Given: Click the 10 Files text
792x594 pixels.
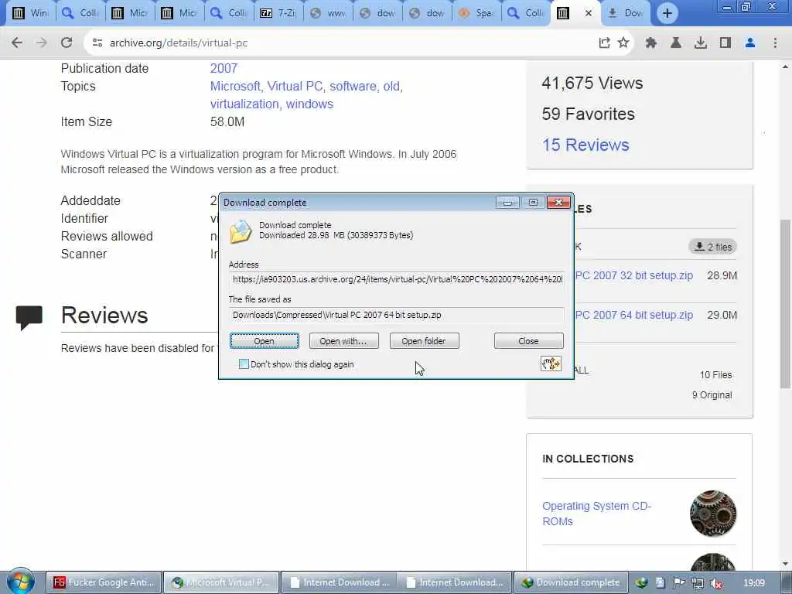Looking at the screenshot, I should pyautogui.click(x=715, y=375).
